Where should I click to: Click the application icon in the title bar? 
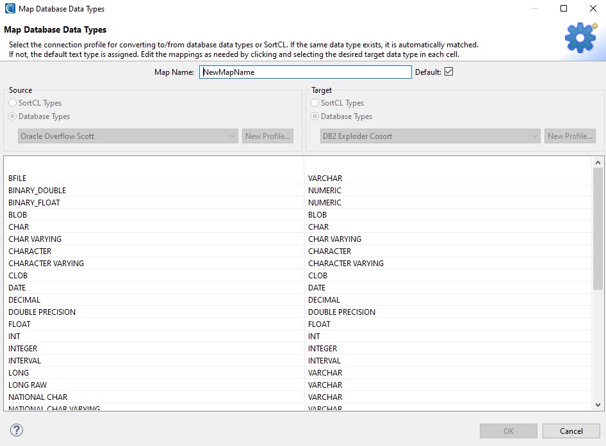coord(9,8)
